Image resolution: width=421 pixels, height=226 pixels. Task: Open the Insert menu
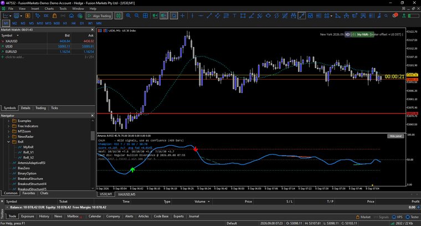point(35,9)
